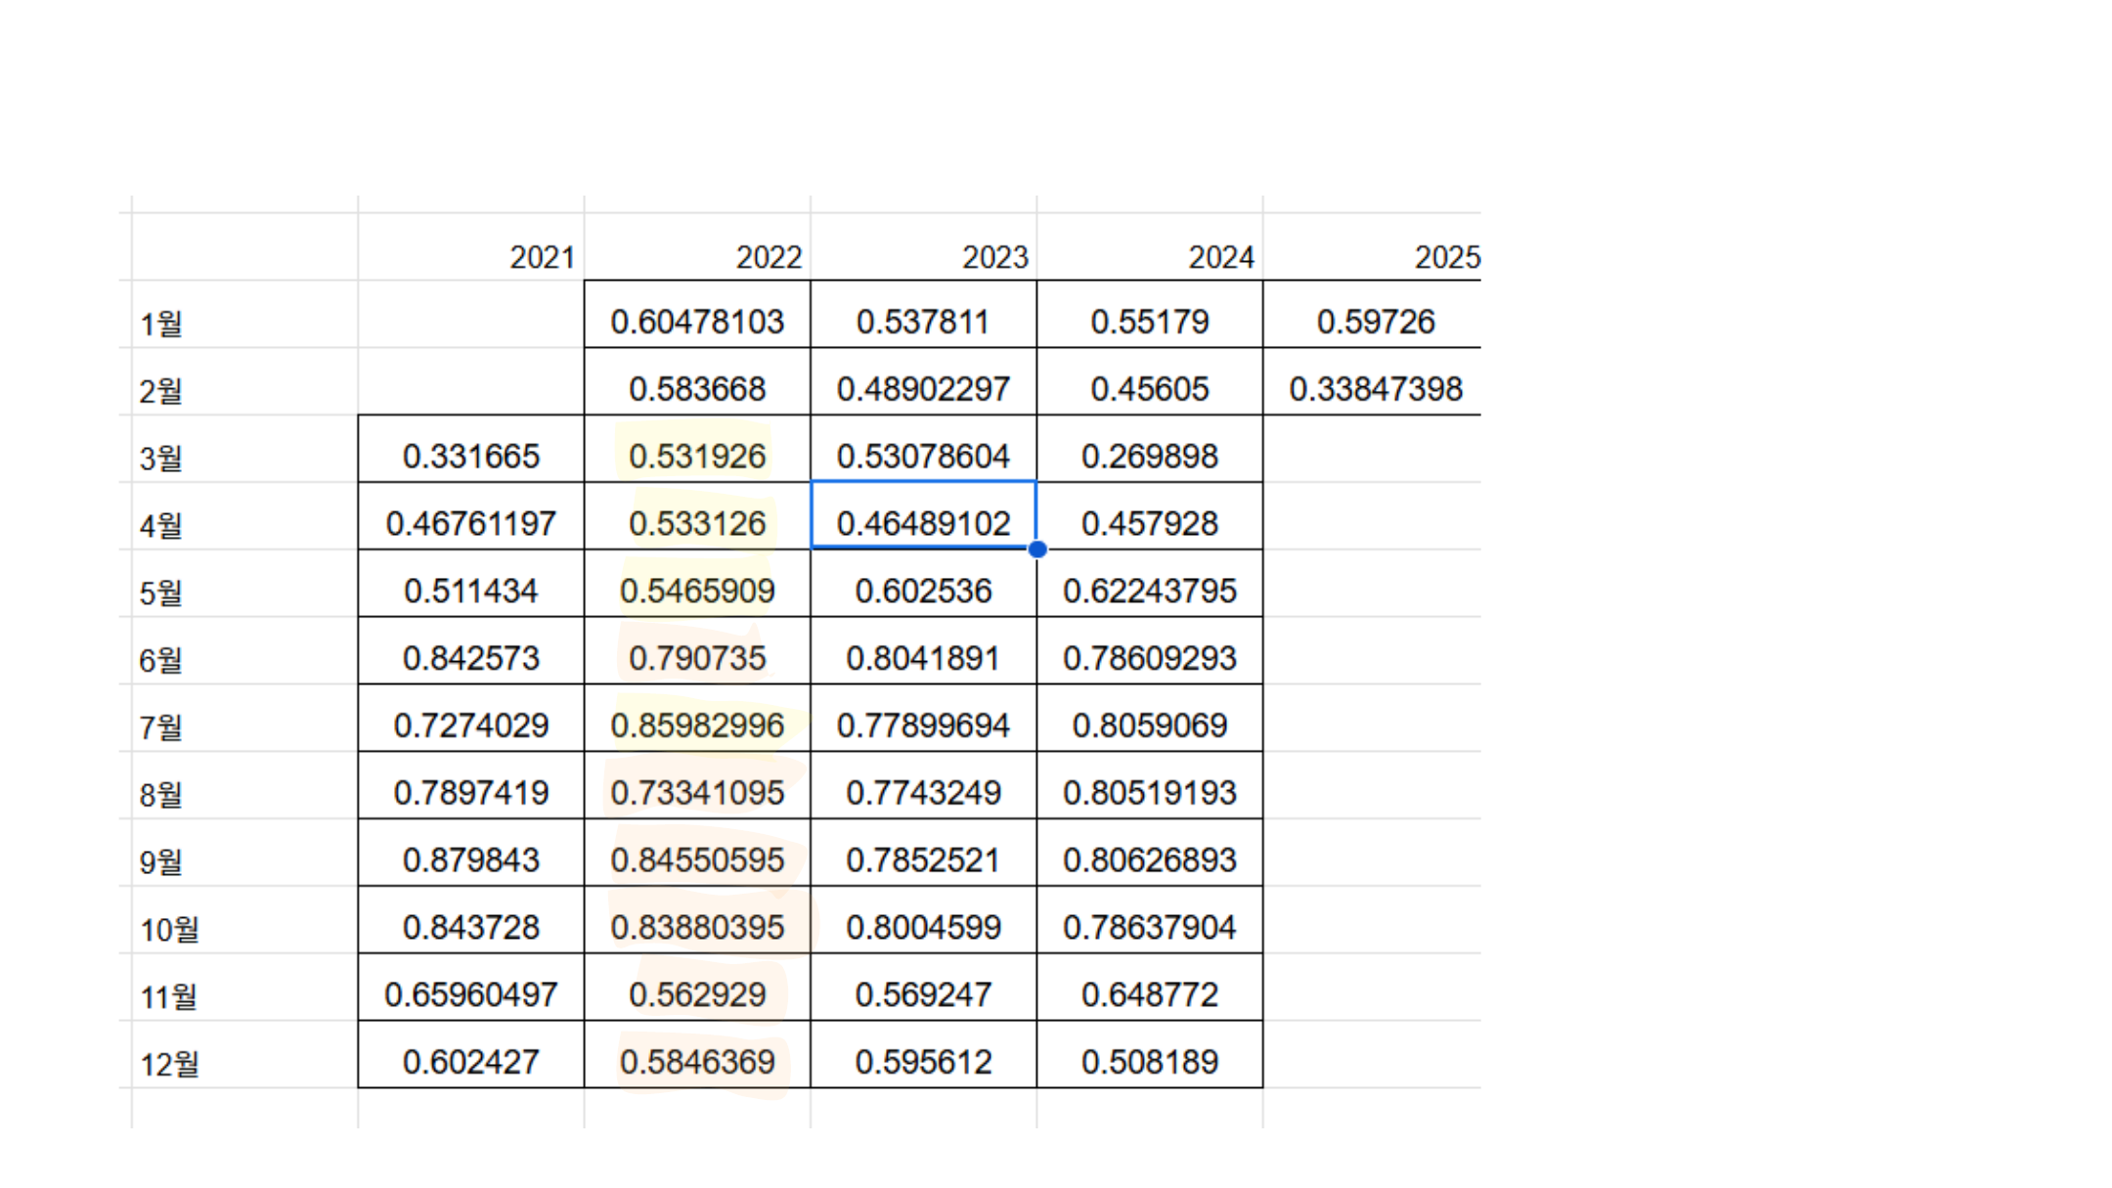
Task: Select cell with value 0.331665
Action: (x=471, y=457)
